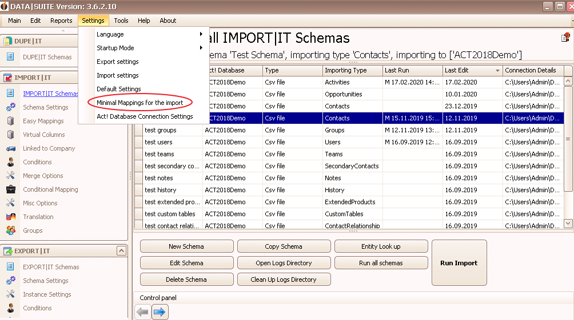Click Clean Up Logs Directory button
This screenshot has height=320, width=574.
284,280
